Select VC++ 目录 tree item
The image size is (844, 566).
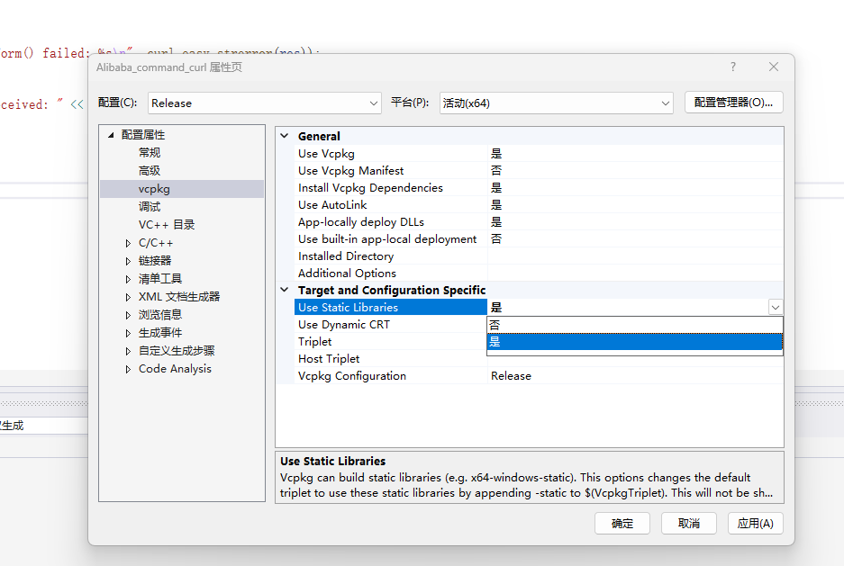[x=167, y=225]
